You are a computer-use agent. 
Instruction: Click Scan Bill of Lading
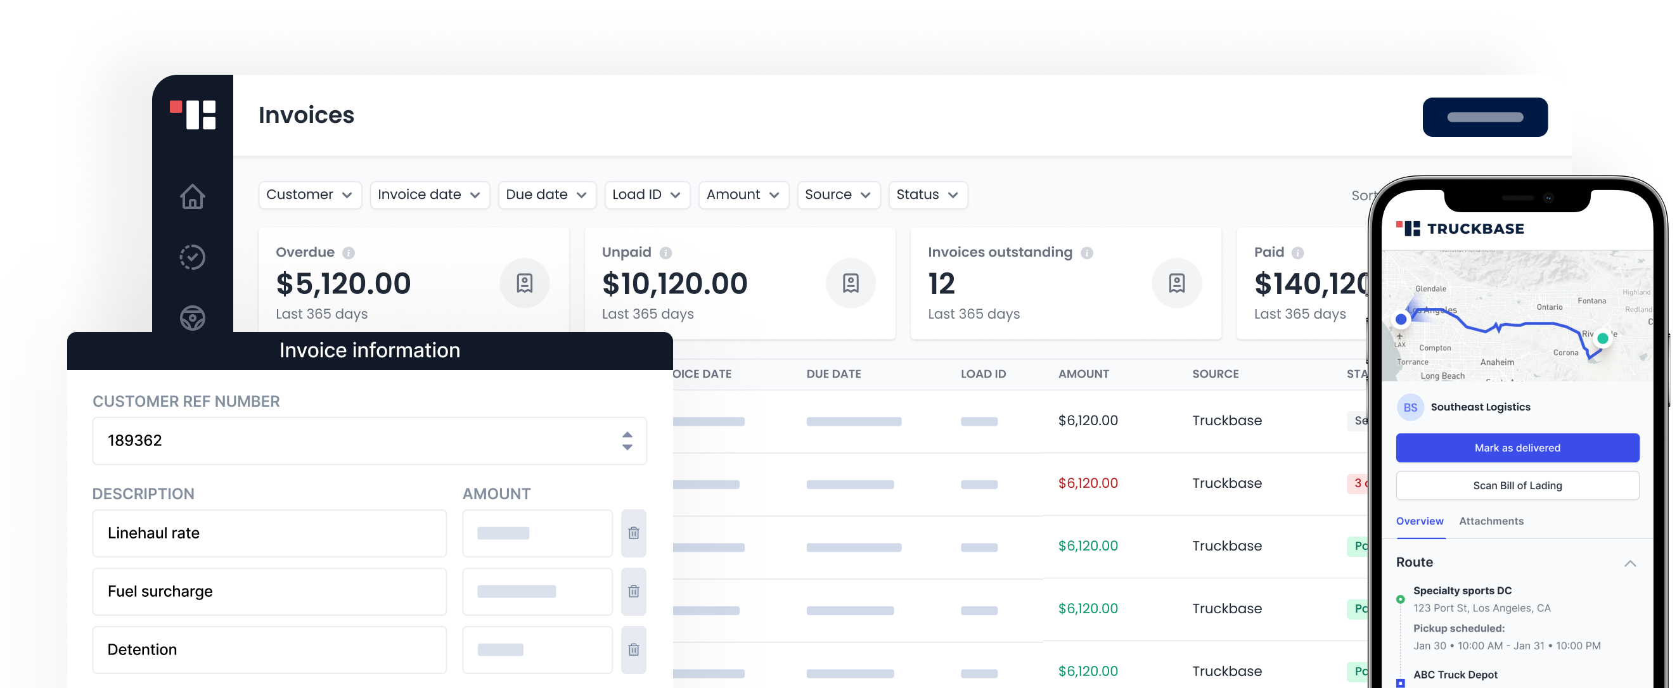click(1517, 485)
